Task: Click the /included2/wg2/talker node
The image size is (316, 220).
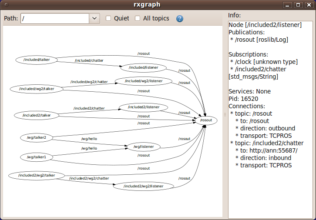Action: pos(37,175)
